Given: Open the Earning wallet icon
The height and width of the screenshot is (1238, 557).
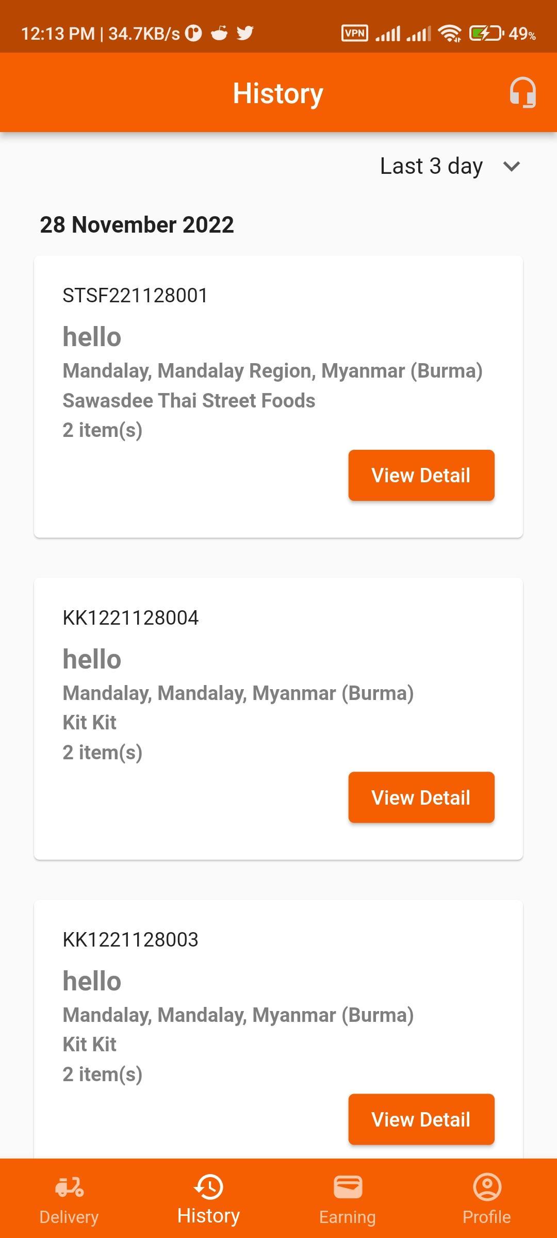Looking at the screenshot, I should (x=348, y=1187).
